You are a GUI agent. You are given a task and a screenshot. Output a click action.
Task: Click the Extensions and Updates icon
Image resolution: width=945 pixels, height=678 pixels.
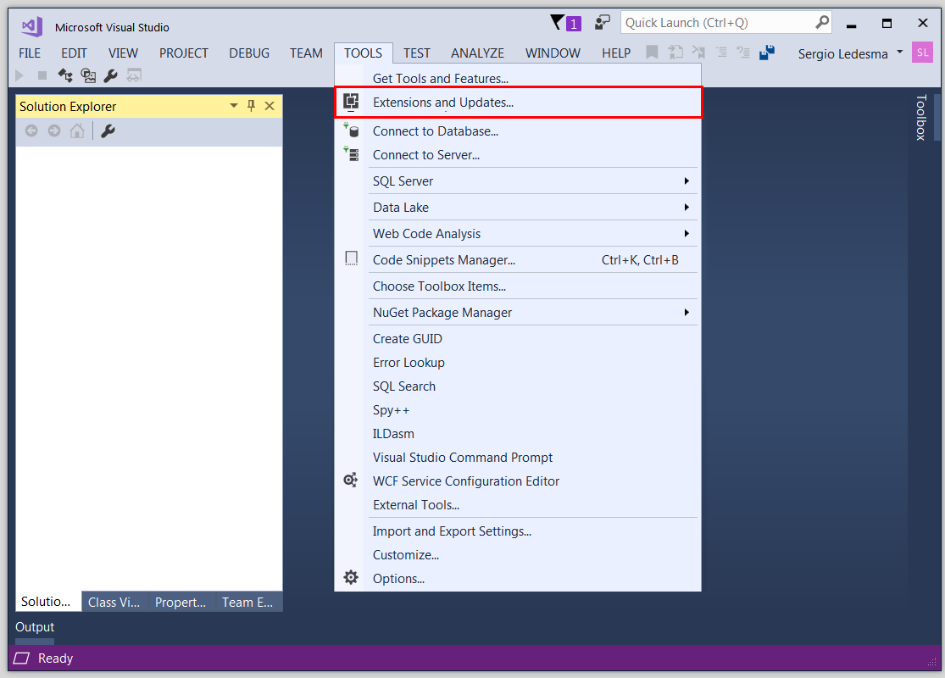(351, 102)
